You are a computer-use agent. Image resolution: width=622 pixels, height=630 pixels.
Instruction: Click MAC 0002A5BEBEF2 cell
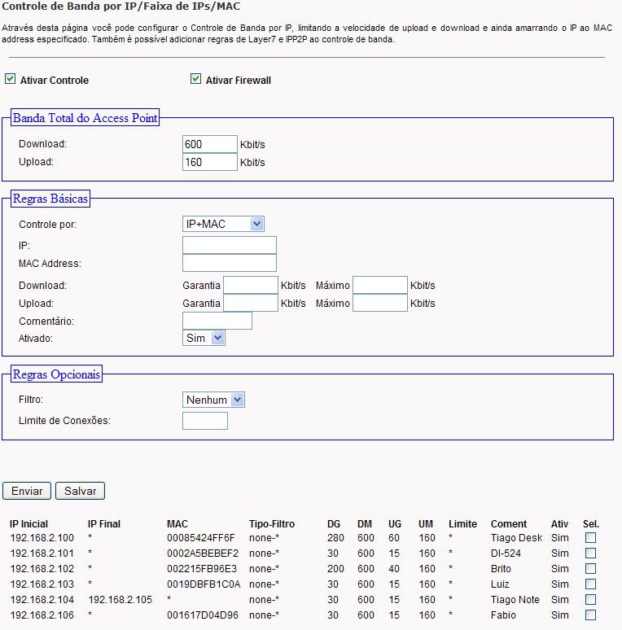coord(203,553)
